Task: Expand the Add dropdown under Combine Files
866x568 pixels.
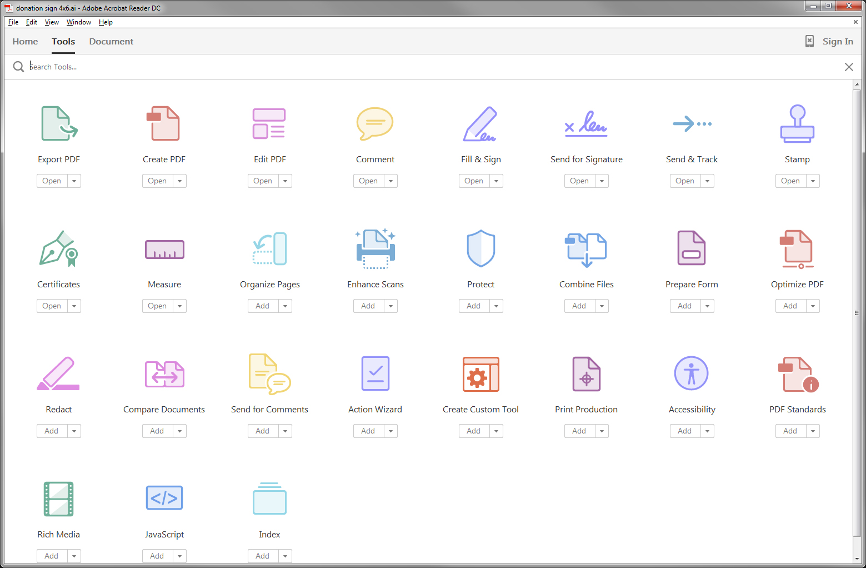Action: tap(602, 306)
